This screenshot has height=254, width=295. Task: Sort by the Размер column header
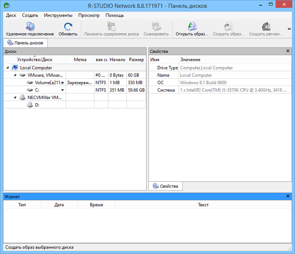pyautogui.click(x=136, y=59)
